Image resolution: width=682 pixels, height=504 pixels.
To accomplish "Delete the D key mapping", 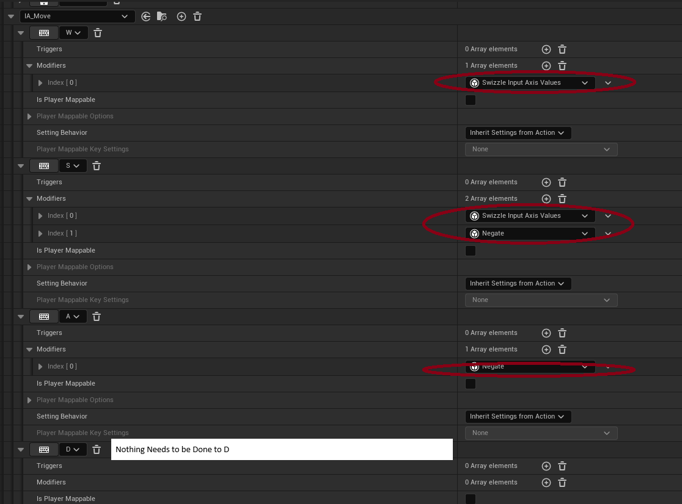I will click(97, 449).
